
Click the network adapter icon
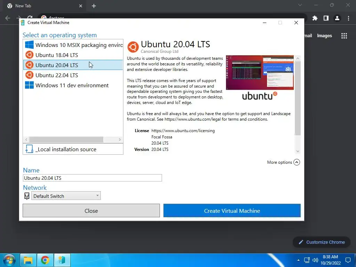[x=27, y=196]
